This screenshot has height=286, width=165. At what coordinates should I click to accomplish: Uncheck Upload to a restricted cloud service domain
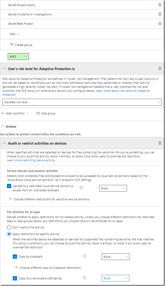point(9,186)
